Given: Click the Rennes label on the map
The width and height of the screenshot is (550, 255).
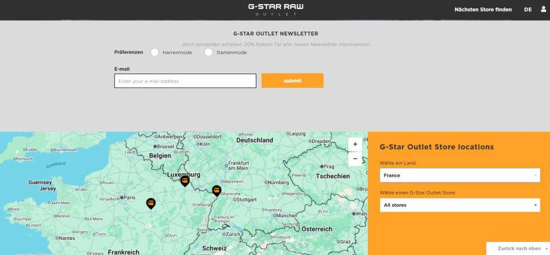Looking at the screenshot, I should (63, 216).
